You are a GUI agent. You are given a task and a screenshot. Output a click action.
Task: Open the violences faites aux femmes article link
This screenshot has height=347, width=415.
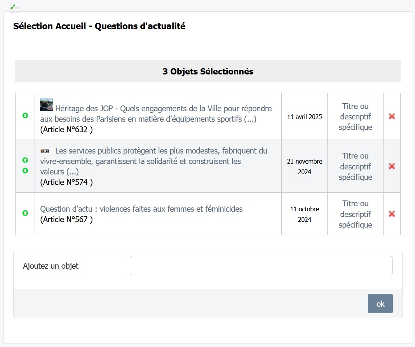tap(141, 209)
